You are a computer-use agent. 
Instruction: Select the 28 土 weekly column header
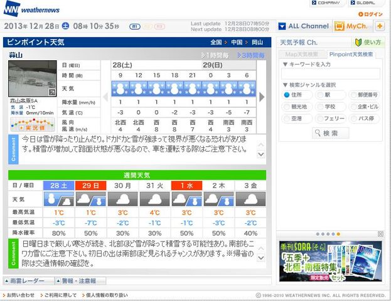click(x=58, y=186)
